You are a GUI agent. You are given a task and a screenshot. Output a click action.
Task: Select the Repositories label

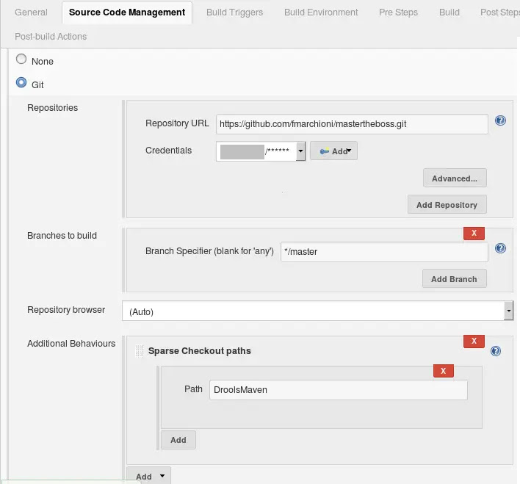[53, 108]
